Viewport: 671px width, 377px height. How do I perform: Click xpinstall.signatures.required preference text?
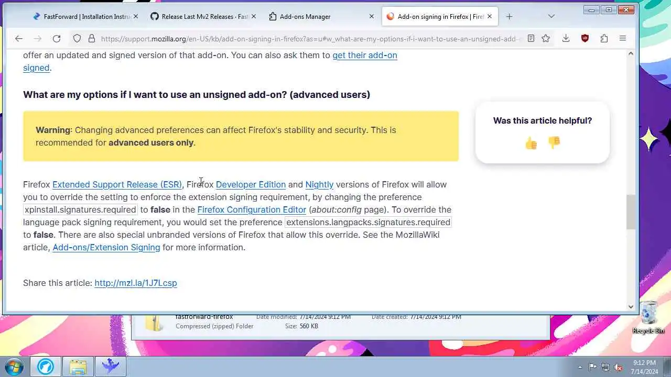coord(80,209)
